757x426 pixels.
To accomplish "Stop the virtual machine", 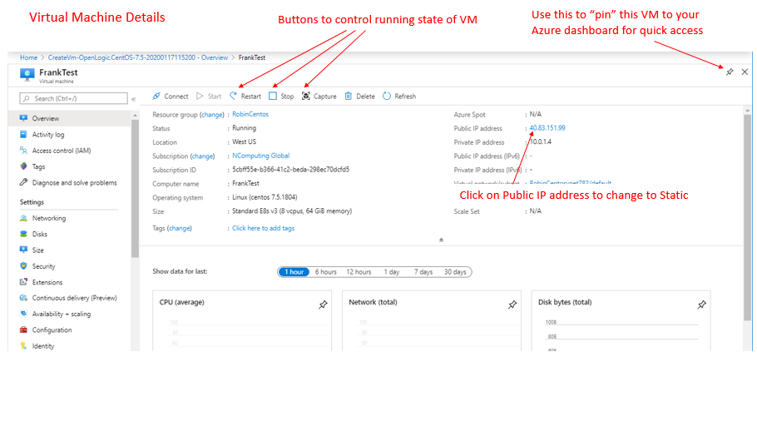I will click(281, 97).
